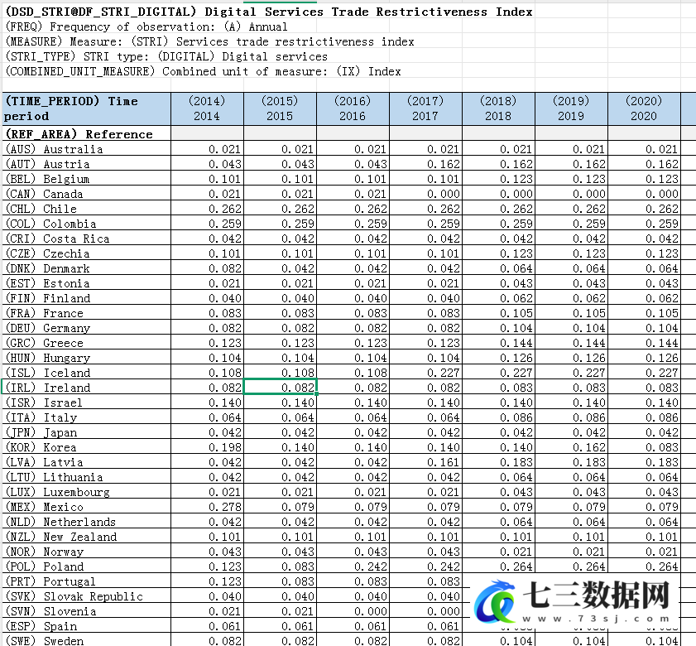Select the (NOR) Norway row label
This screenshot has width=696, height=646.
(x=87, y=551)
